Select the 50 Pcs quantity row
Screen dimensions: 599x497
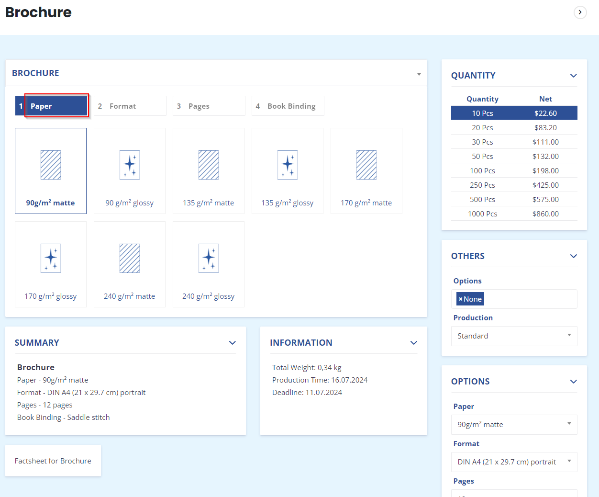(x=514, y=156)
